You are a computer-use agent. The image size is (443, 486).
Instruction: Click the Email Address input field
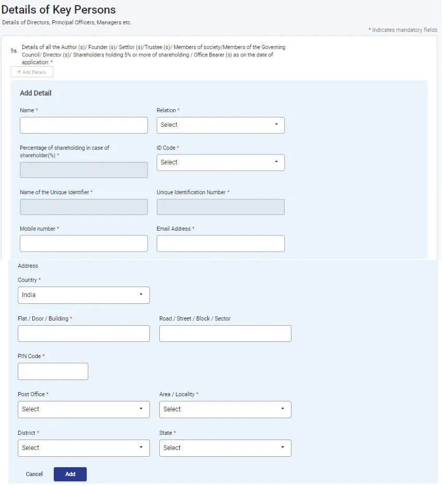pyautogui.click(x=220, y=243)
